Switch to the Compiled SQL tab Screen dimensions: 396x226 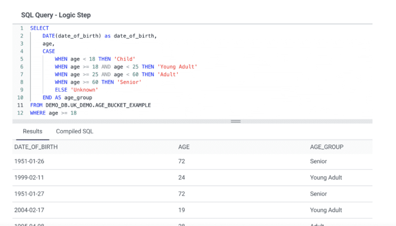74,131
